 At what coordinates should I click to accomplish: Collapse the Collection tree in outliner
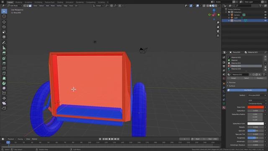[226, 12]
